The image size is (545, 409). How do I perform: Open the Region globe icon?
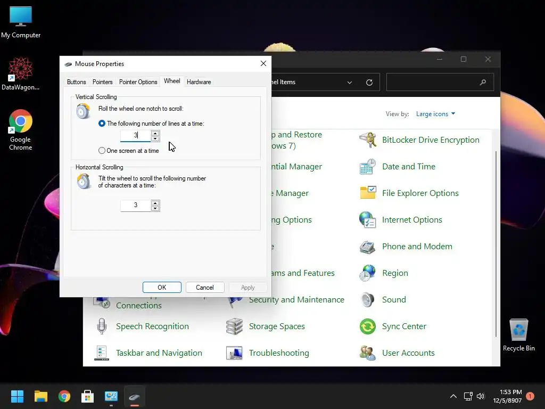pyautogui.click(x=368, y=273)
